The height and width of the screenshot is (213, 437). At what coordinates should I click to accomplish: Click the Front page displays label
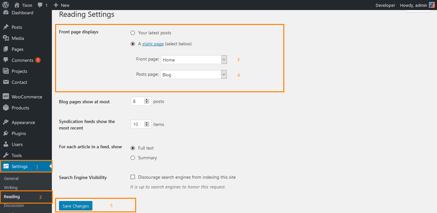click(79, 32)
